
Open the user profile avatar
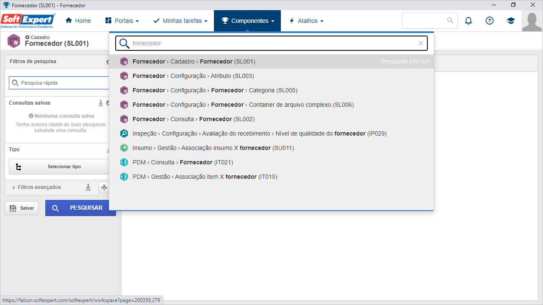[x=532, y=22]
